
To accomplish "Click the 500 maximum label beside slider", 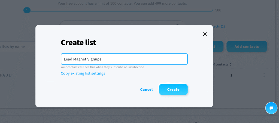I will point(218,10).
